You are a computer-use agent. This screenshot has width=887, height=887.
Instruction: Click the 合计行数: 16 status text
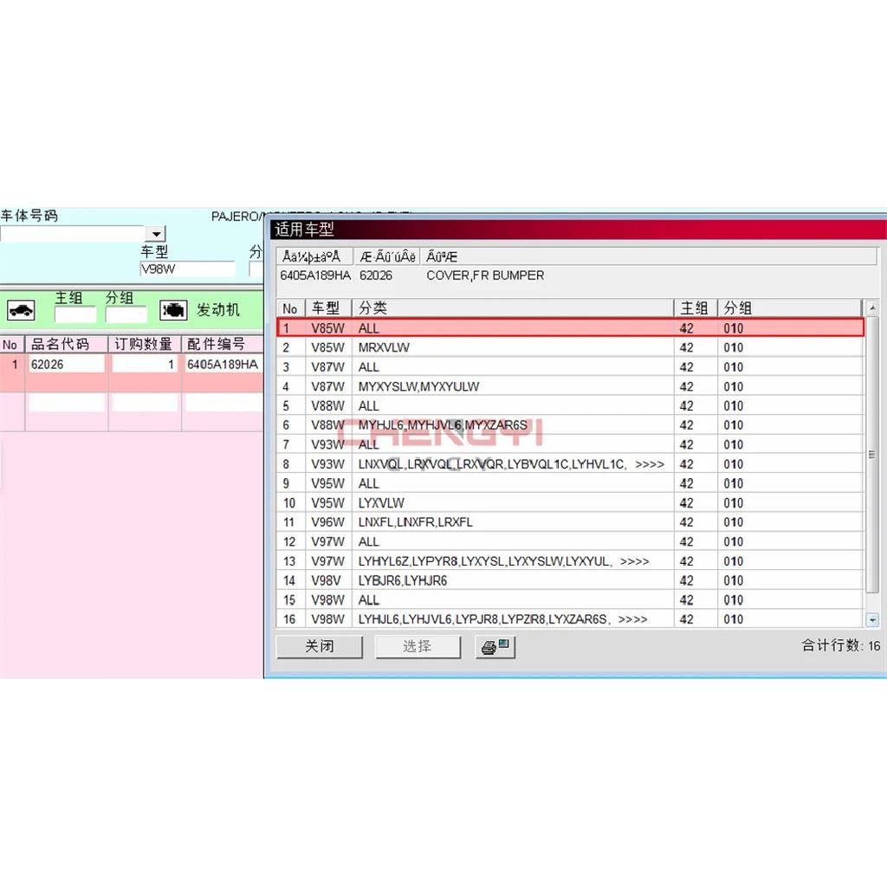pos(840,645)
